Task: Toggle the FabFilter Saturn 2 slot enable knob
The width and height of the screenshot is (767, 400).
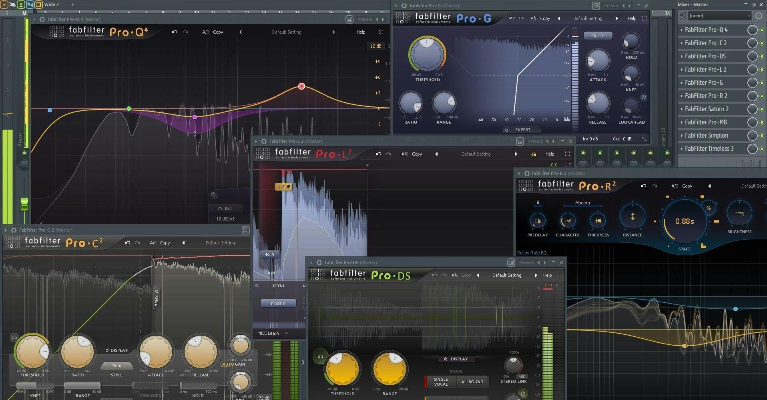Action: click(753, 109)
